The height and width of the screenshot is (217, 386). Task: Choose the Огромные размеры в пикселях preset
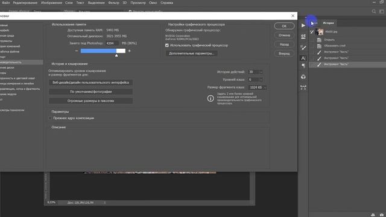point(91,101)
